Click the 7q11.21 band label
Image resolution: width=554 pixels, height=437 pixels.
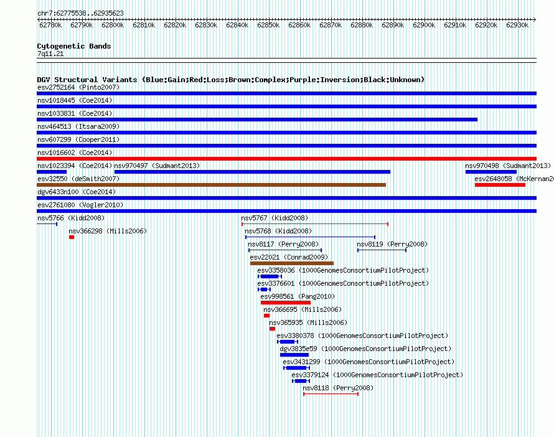[50, 54]
